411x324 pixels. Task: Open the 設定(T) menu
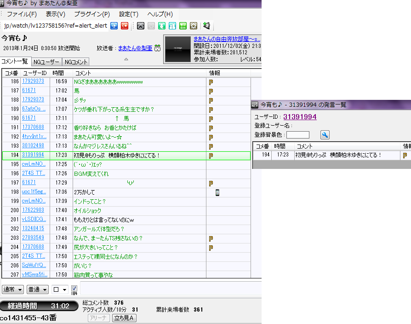tap(128, 14)
